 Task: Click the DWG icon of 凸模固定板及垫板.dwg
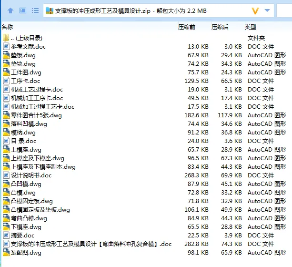pyautogui.click(x=6, y=210)
